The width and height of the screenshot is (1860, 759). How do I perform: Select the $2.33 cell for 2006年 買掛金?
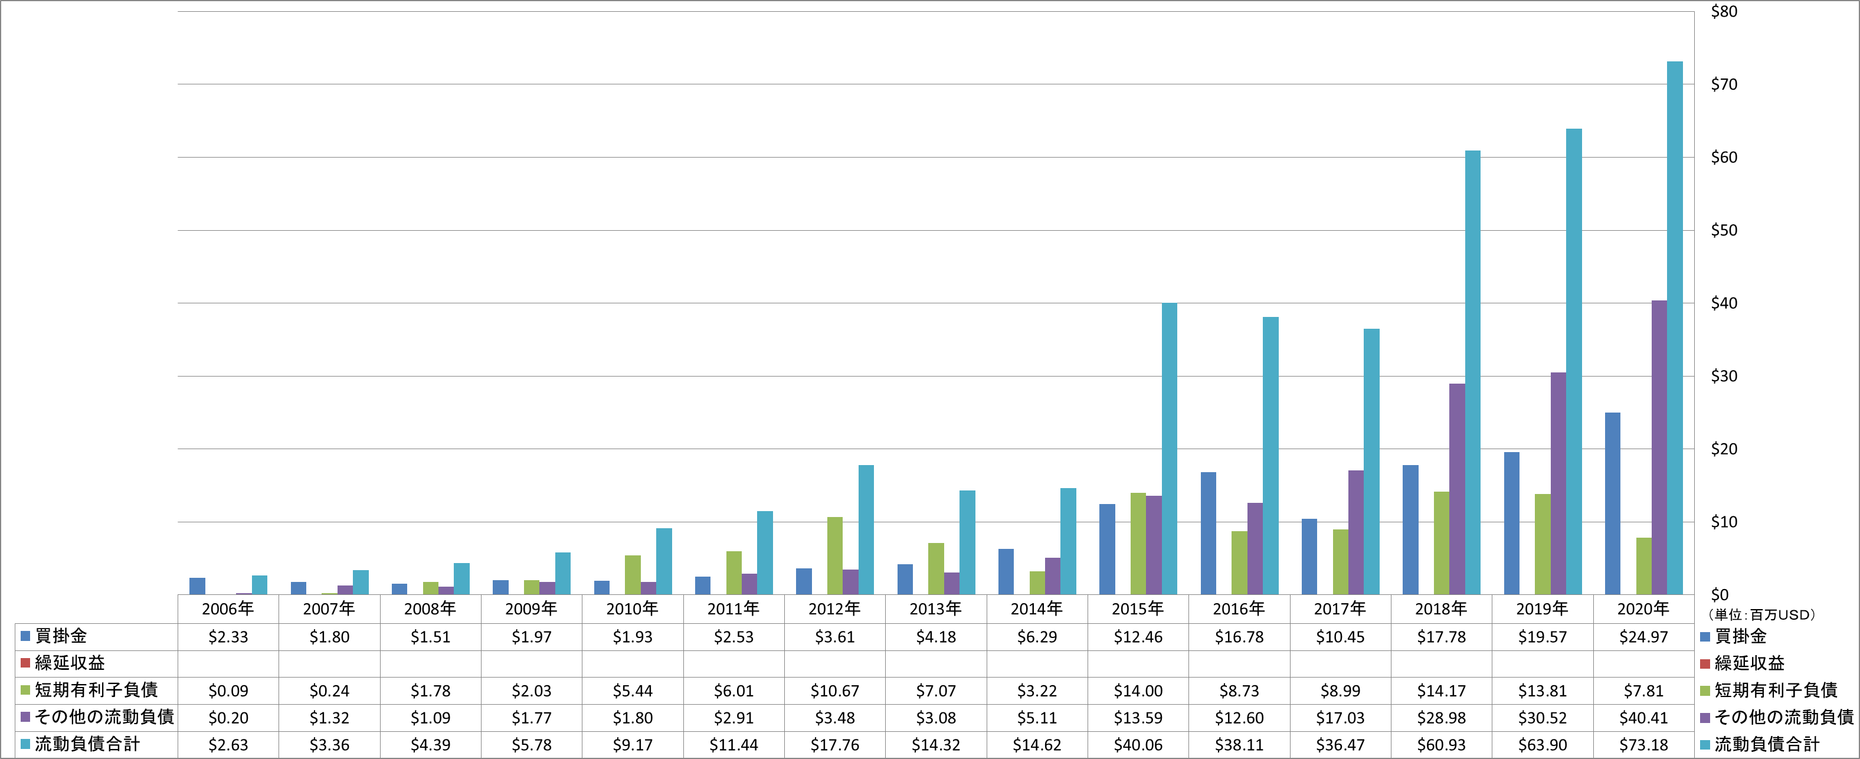click(x=228, y=637)
